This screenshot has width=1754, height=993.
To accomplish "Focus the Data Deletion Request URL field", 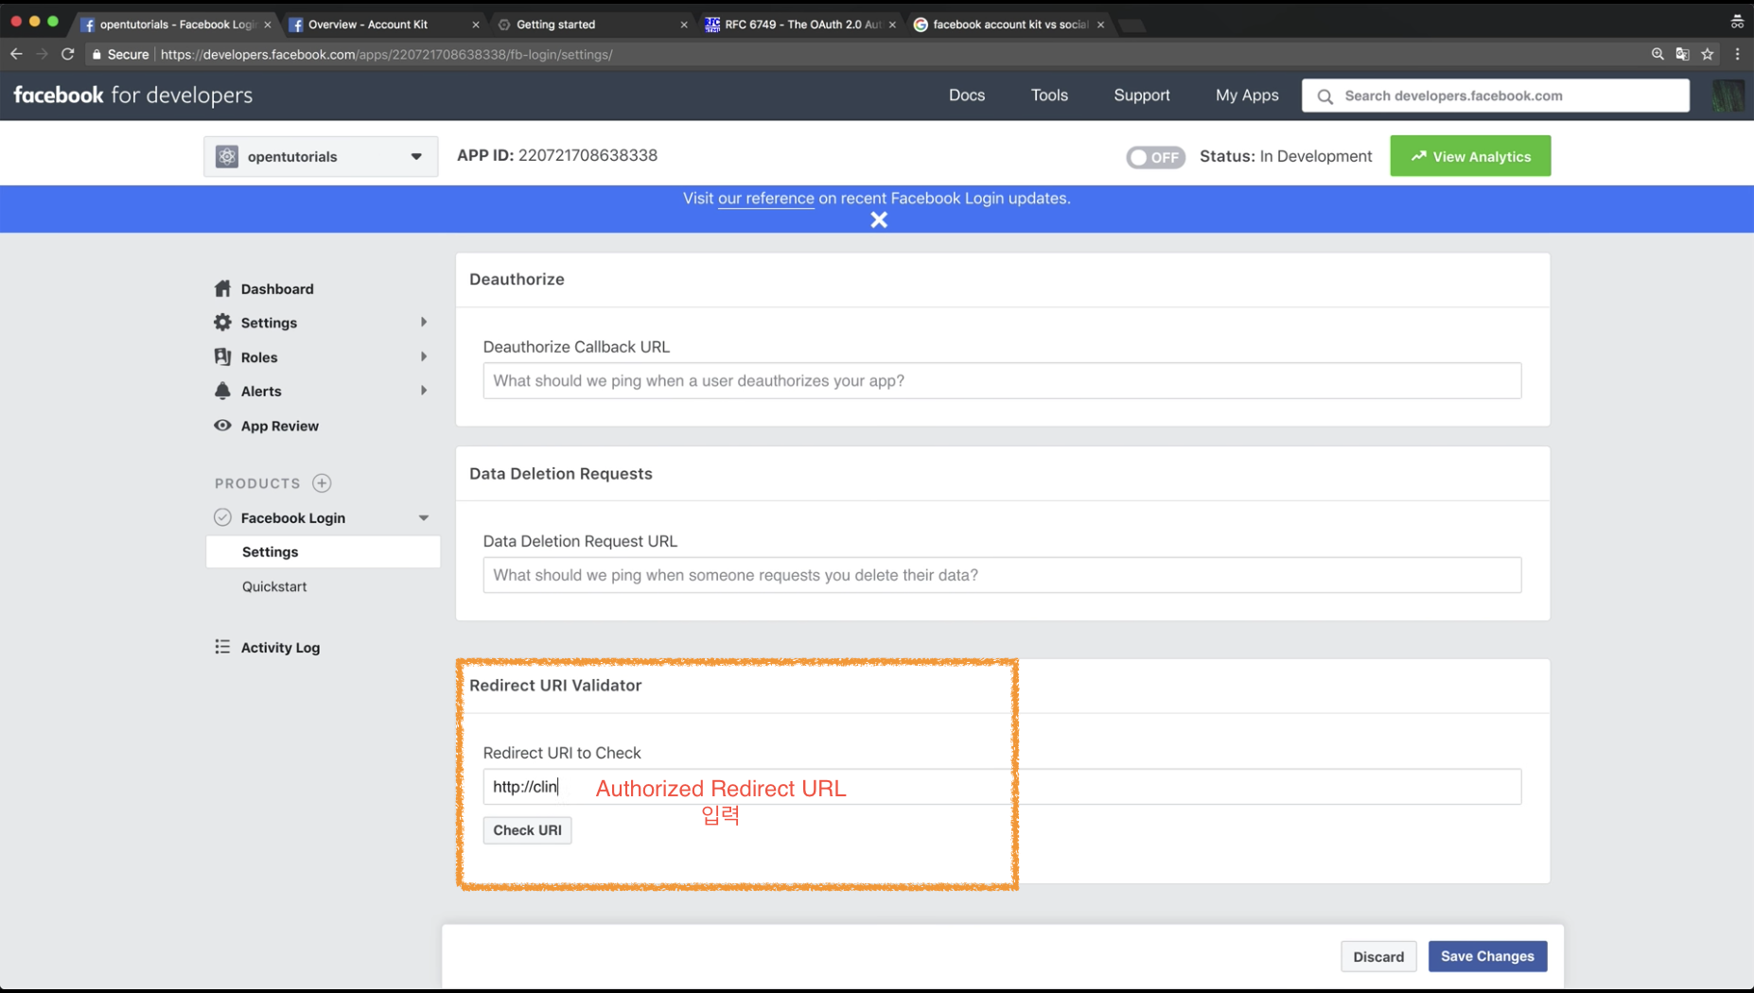I will [1002, 575].
